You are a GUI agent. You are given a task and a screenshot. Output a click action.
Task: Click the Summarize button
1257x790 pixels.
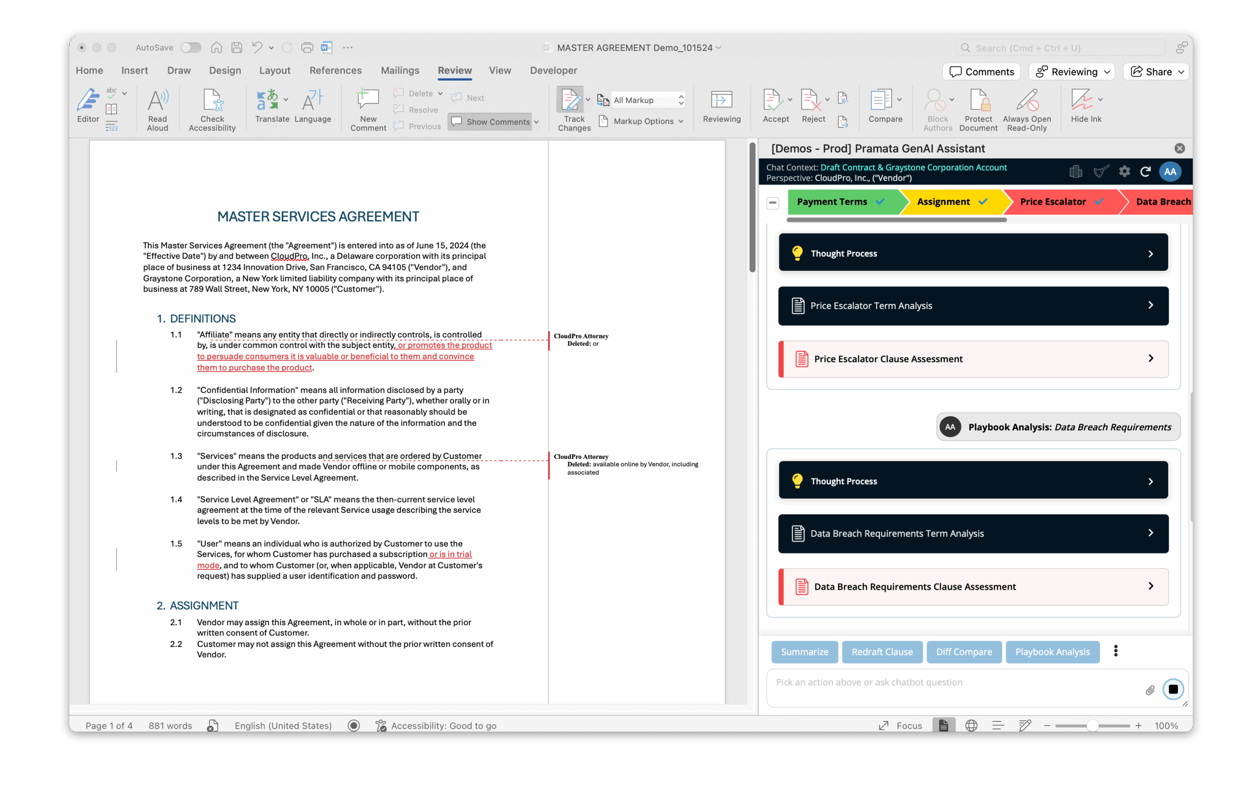click(x=804, y=652)
